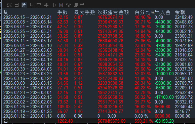Select week row 2026.05.18 ~ 2026.05.24
Screen dimensions: 195x124
(98, 36)
